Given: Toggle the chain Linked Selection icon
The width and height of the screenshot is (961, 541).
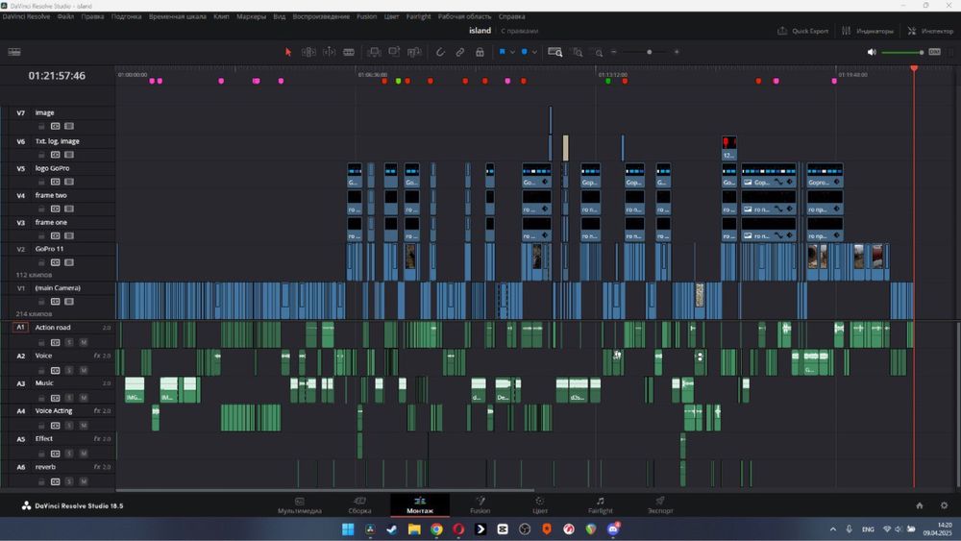Looking at the screenshot, I should [x=459, y=52].
